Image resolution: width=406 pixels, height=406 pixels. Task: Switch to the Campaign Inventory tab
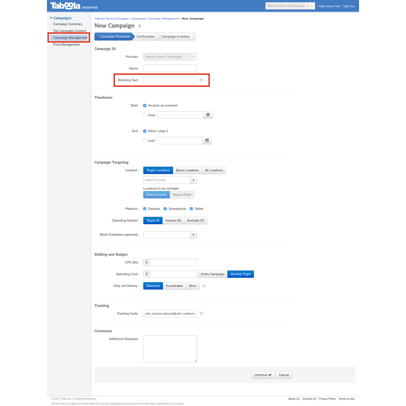175,36
